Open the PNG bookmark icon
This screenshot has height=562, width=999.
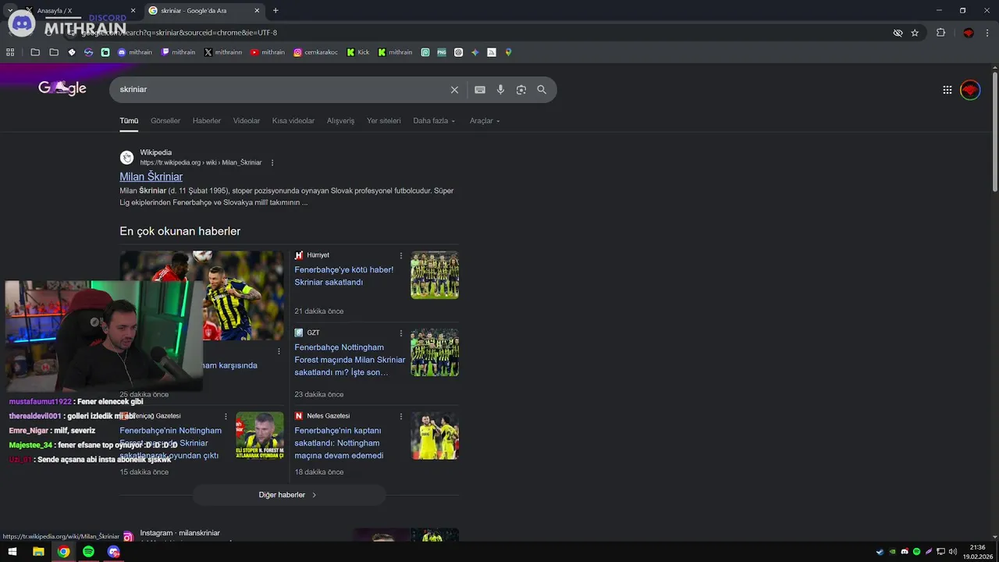pyautogui.click(x=442, y=52)
